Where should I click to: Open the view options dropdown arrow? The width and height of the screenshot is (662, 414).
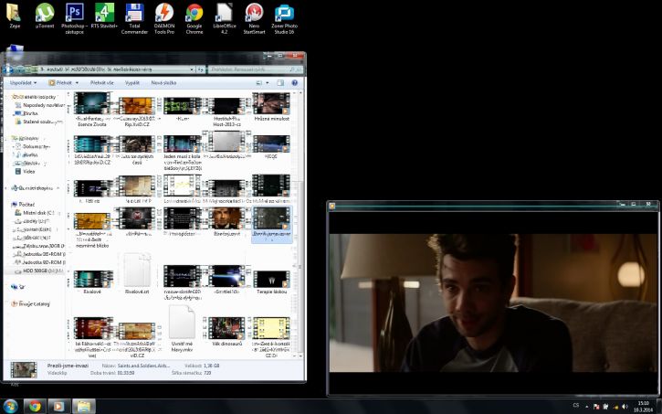click(x=268, y=83)
